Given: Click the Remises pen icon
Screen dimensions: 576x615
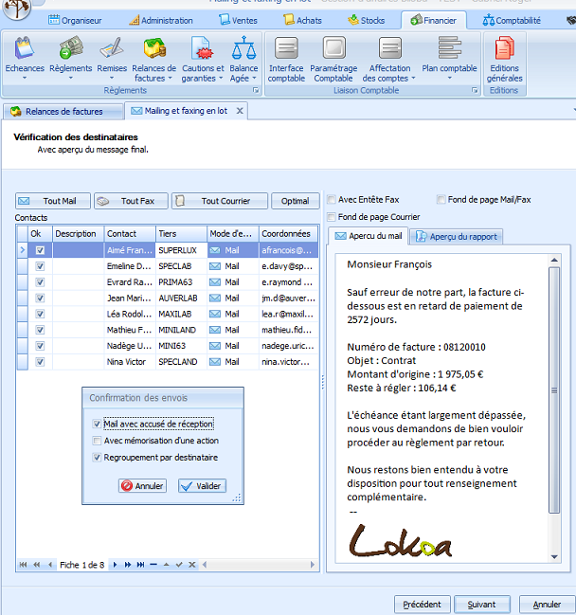Looking at the screenshot, I should coord(112,47).
